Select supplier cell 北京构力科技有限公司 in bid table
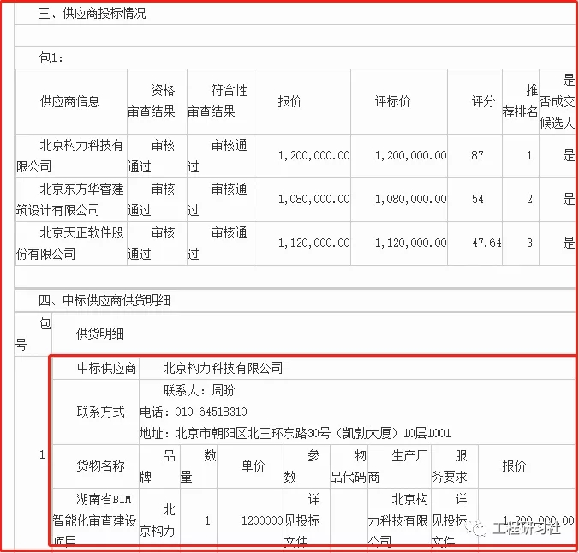Viewport: 579px width, 553px height. pyautogui.click(x=69, y=156)
